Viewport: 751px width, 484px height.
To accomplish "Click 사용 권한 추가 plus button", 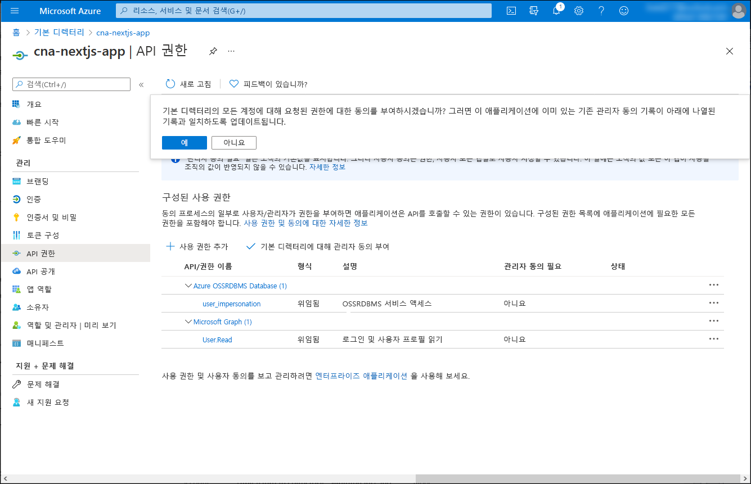I will 197,246.
